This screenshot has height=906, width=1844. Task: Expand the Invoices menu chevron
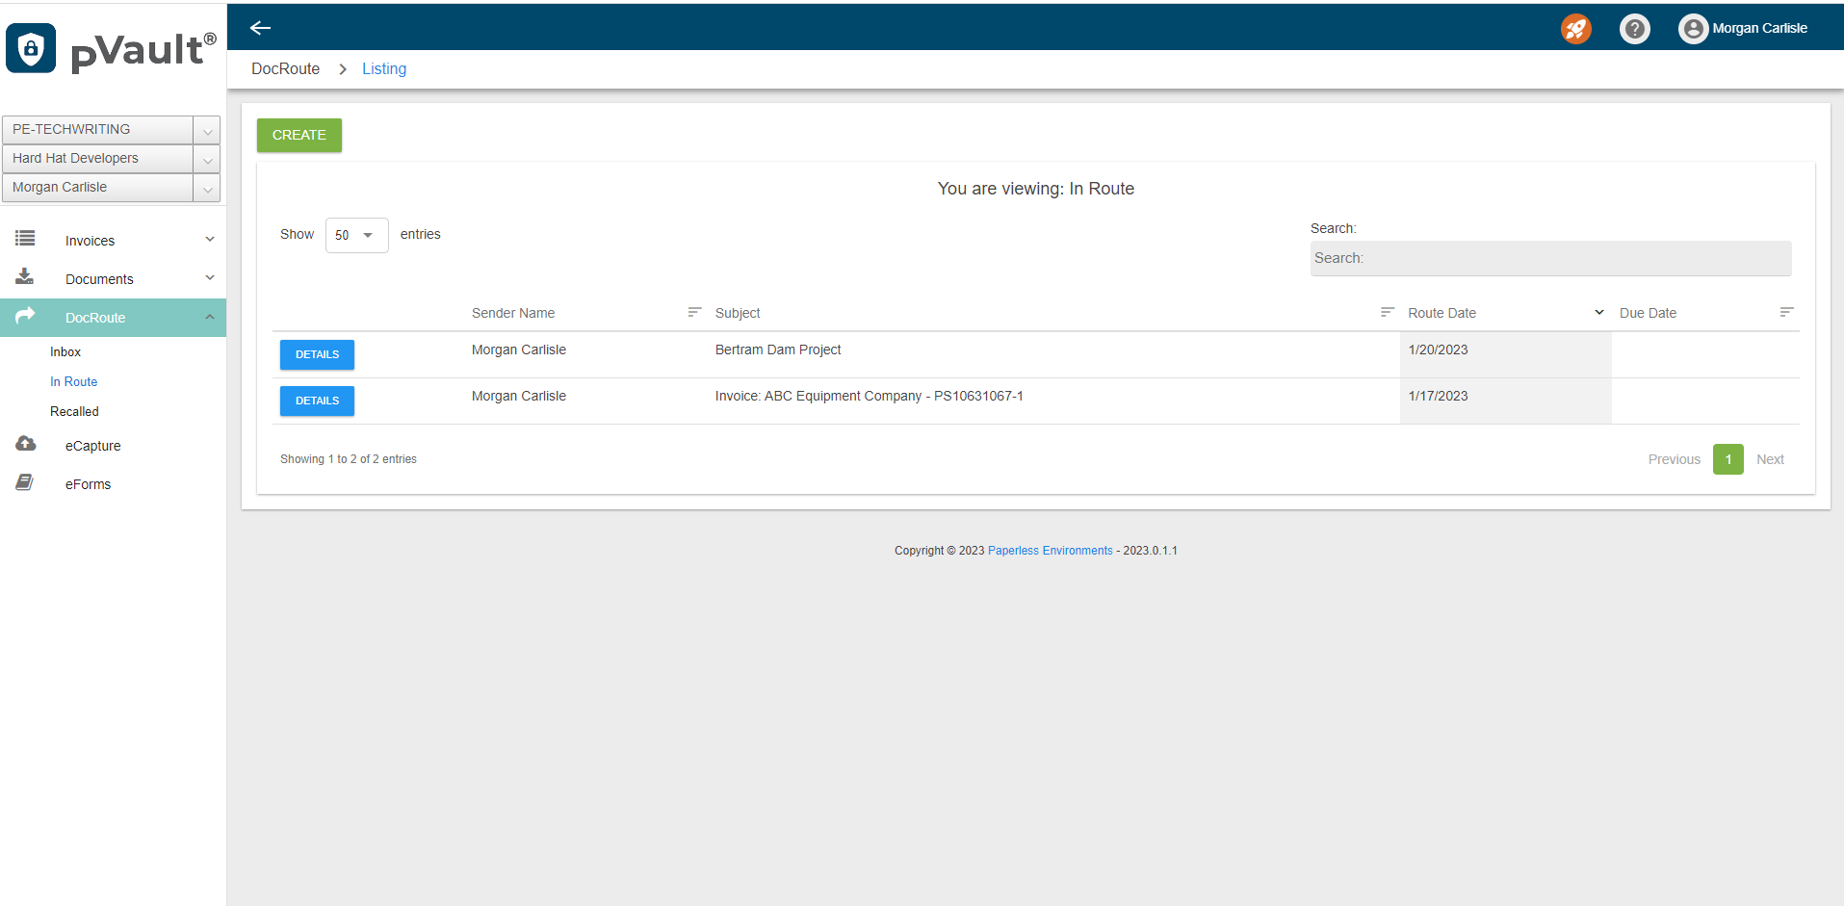210,240
